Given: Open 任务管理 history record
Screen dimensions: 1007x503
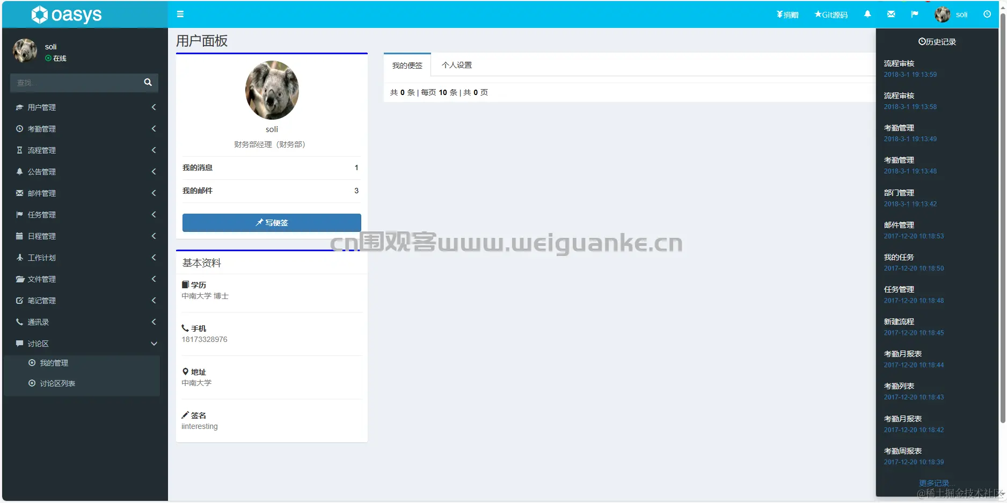Looking at the screenshot, I should click(899, 289).
